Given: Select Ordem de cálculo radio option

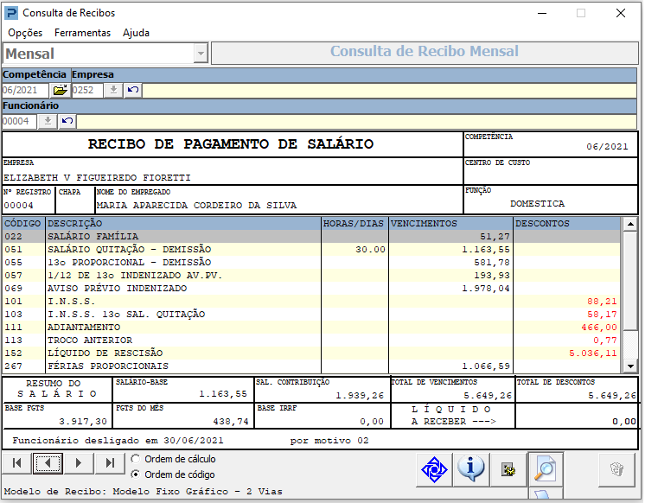Looking at the screenshot, I should (x=135, y=459).
